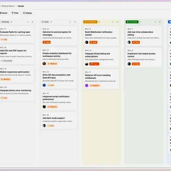Screen dimensions: 171x171
Task: Click High priority tag on collaborative editing card
Action: (x=136, y=42)
